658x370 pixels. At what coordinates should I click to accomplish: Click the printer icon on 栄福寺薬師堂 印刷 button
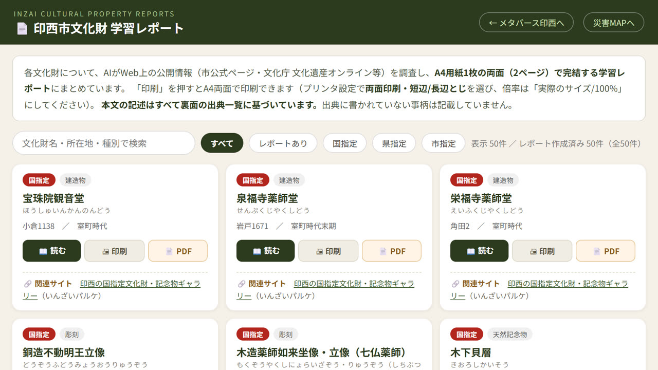[x=533, y=251]
